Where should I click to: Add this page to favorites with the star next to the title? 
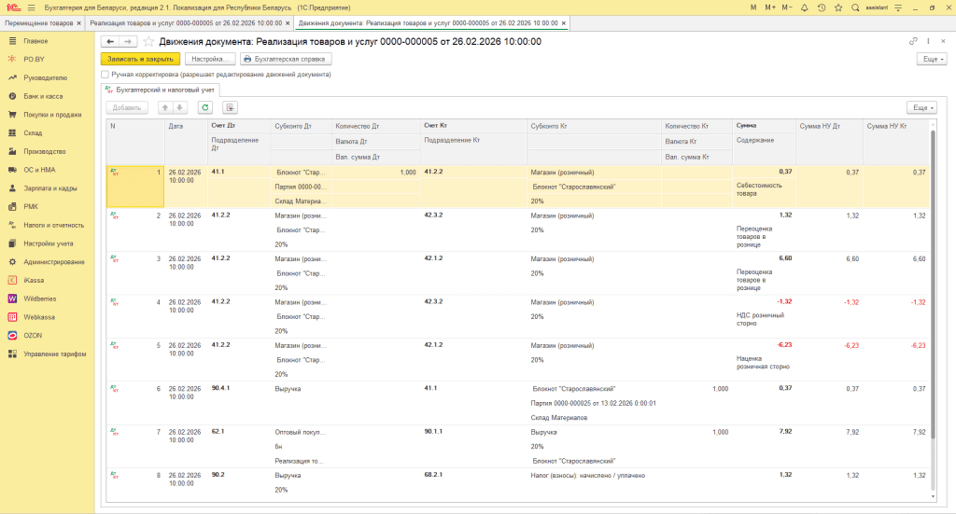click(x=148, y=42)
